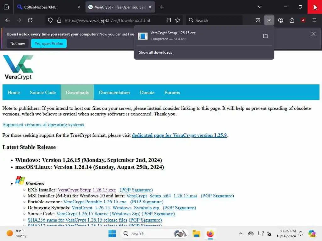Show hidden system tray icons
Viewport: 322px width, 241px height.
(x=241, y=233)
